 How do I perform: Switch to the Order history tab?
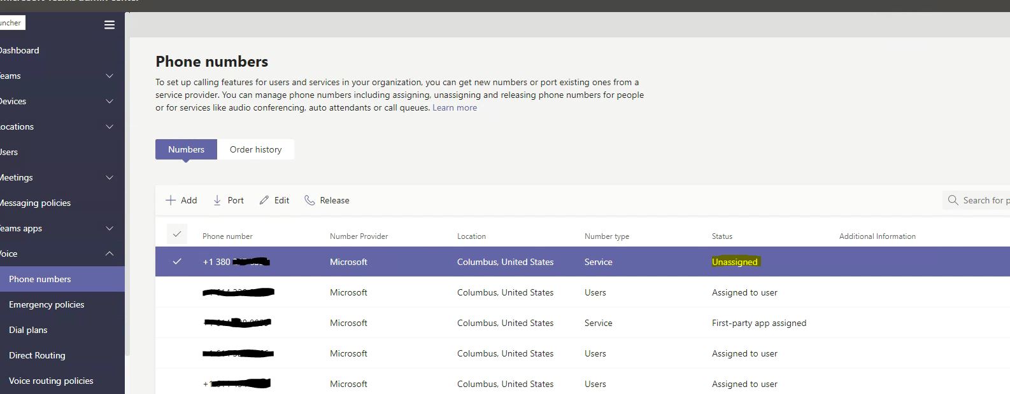(255, 149)
